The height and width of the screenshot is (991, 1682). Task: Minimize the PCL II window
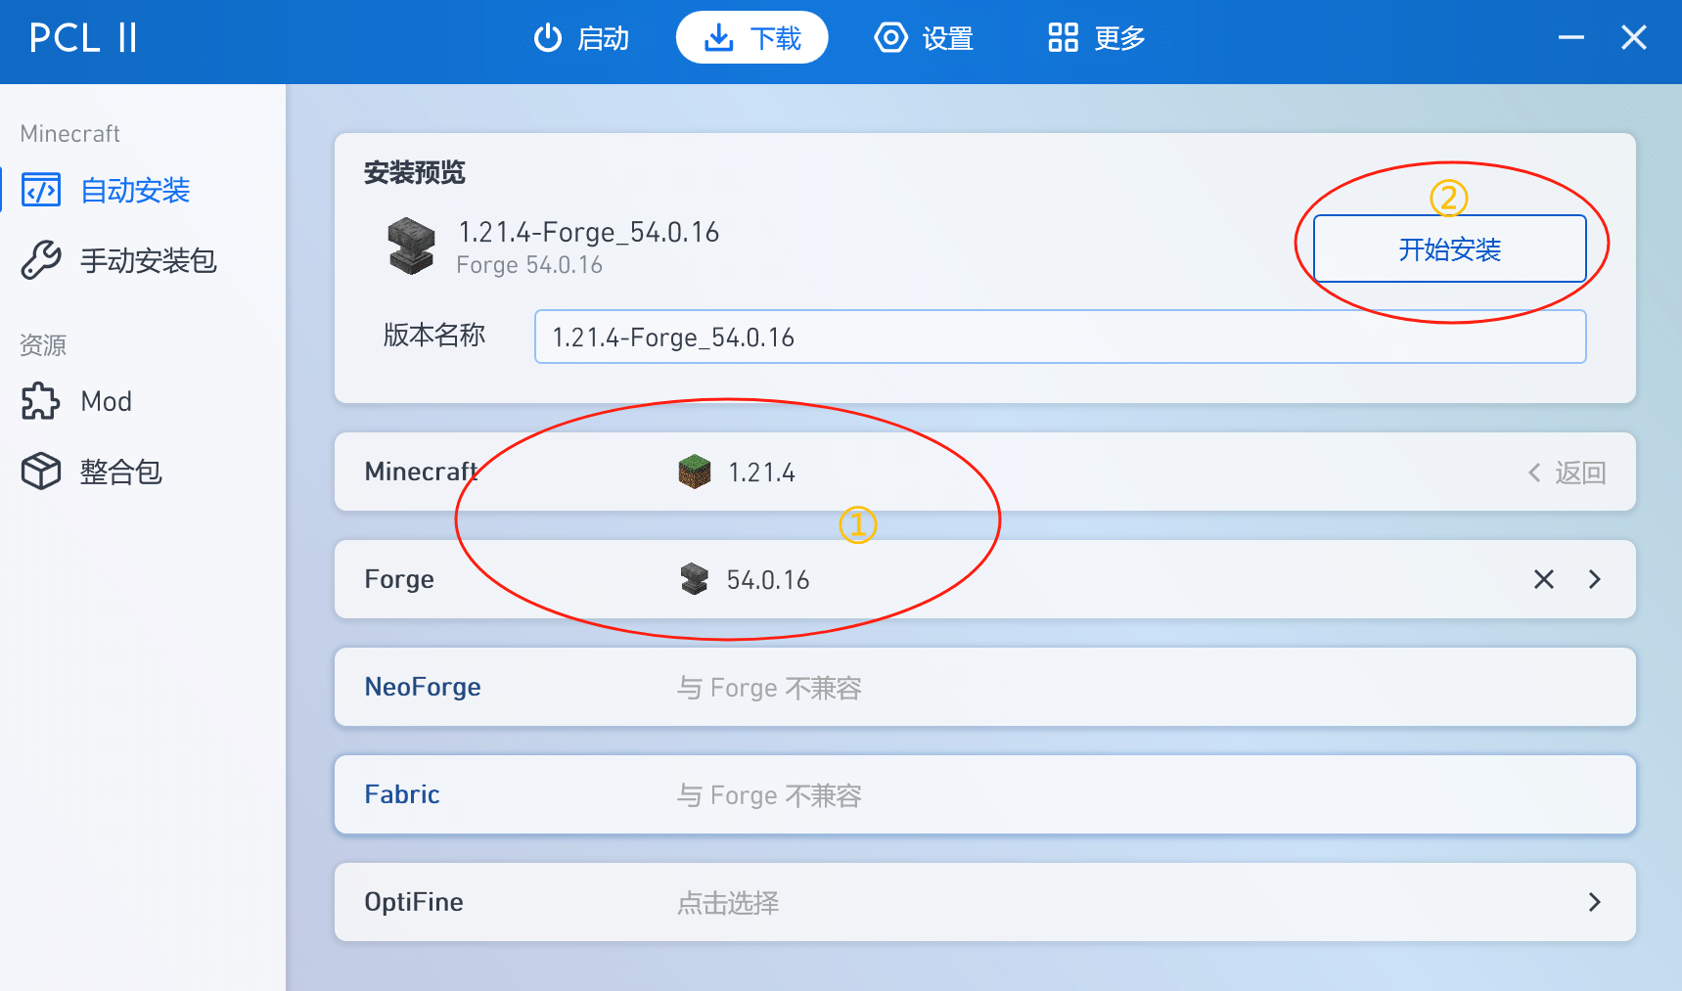coord(1571,38)
